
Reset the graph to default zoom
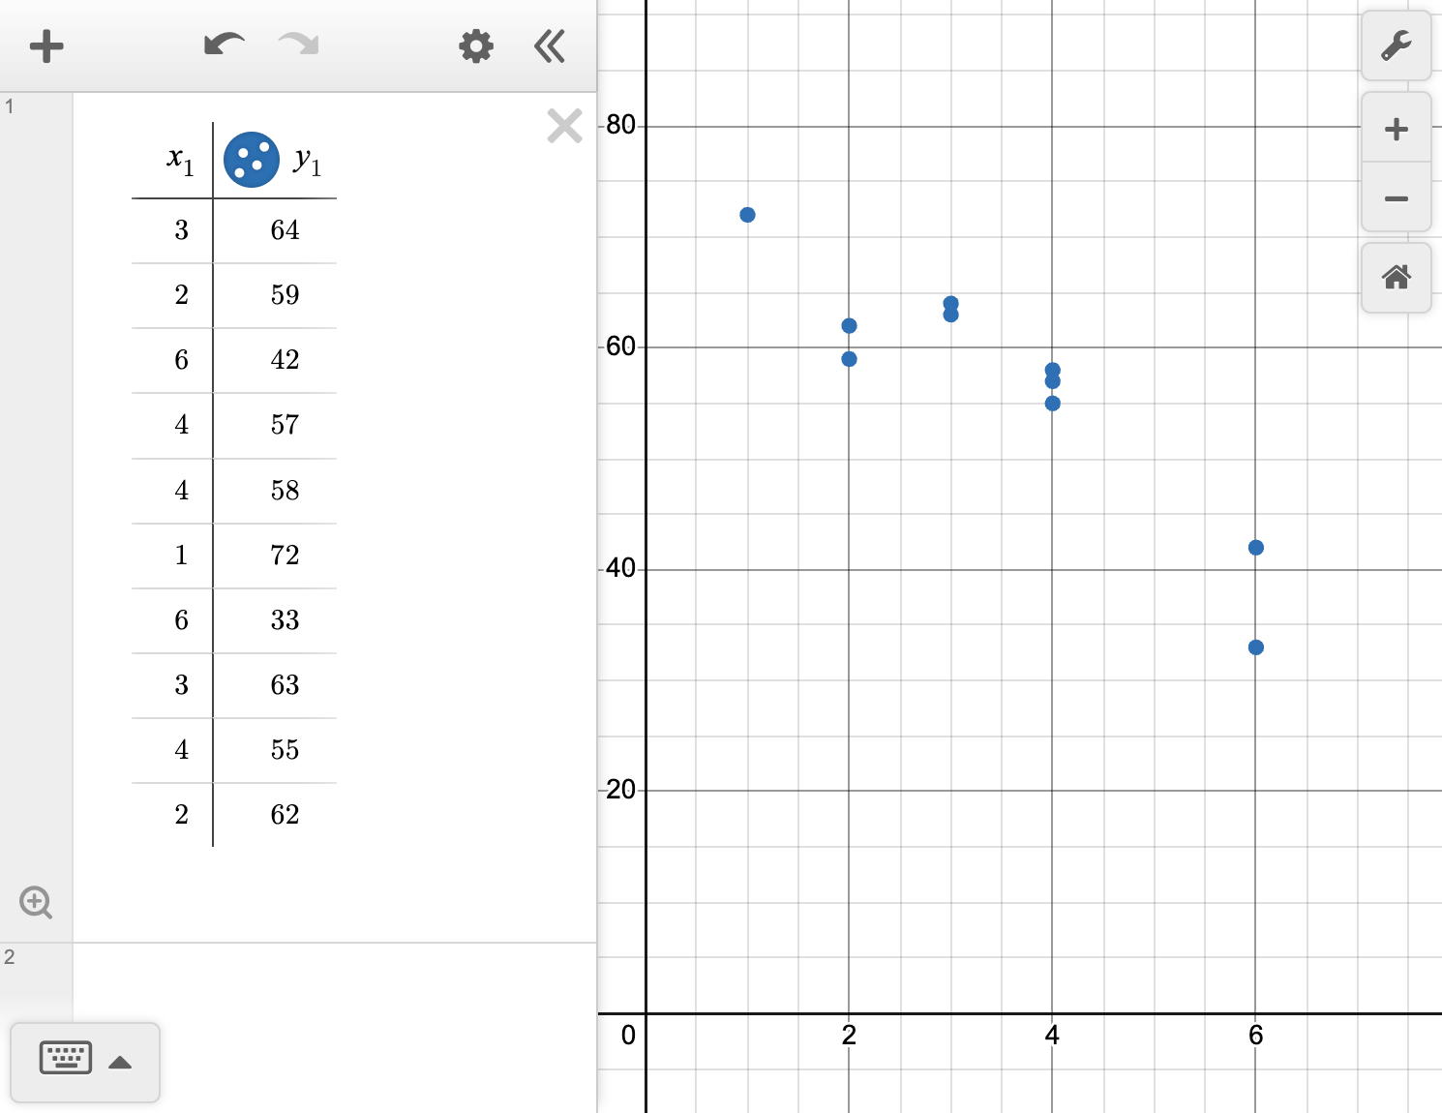1397,279
